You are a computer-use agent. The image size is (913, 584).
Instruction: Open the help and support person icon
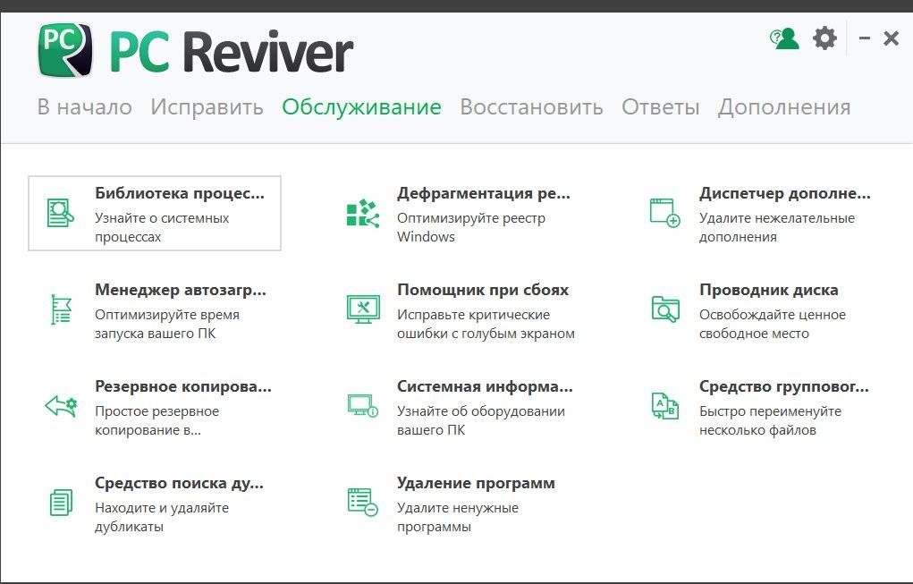(783, 38)
